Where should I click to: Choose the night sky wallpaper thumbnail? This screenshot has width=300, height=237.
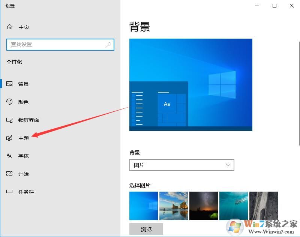tap(204, 205)
